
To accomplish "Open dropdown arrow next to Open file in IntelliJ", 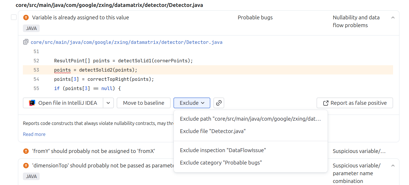I will [108, 103].
